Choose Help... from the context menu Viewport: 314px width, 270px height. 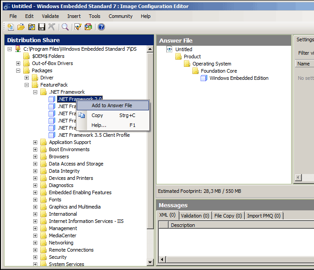coord(113,125)
